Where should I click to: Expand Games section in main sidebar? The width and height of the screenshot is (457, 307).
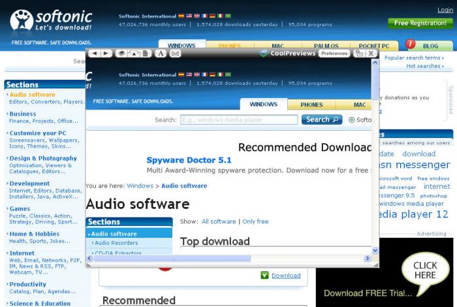[20, 209]
